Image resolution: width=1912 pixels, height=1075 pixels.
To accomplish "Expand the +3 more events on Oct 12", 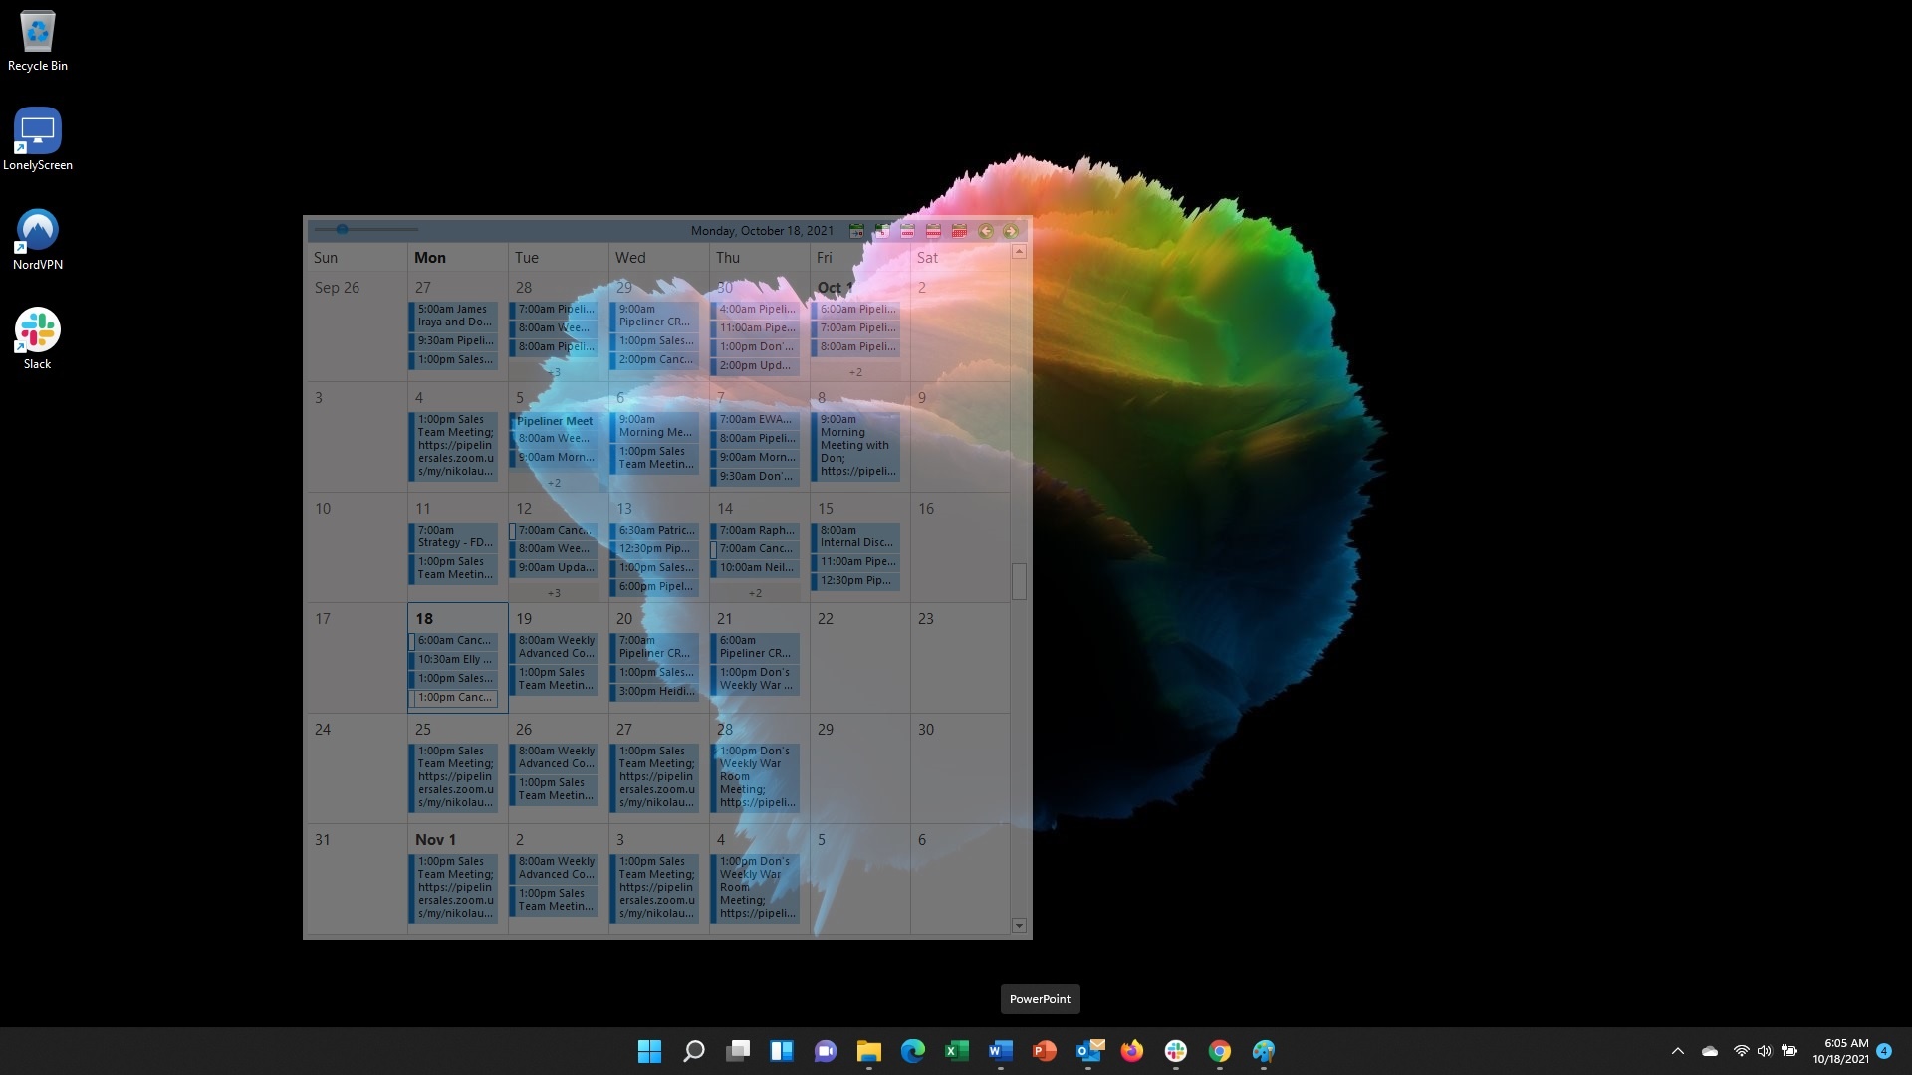I will [554, 593].
